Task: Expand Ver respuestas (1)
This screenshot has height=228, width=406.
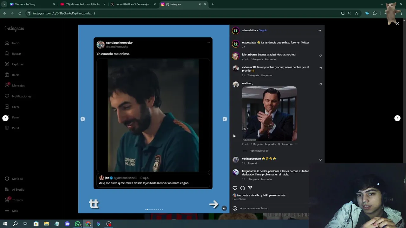Action: pyautogui.click(x=259, y=151)
